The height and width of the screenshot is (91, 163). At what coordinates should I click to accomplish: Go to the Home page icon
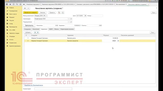(24, 4)
